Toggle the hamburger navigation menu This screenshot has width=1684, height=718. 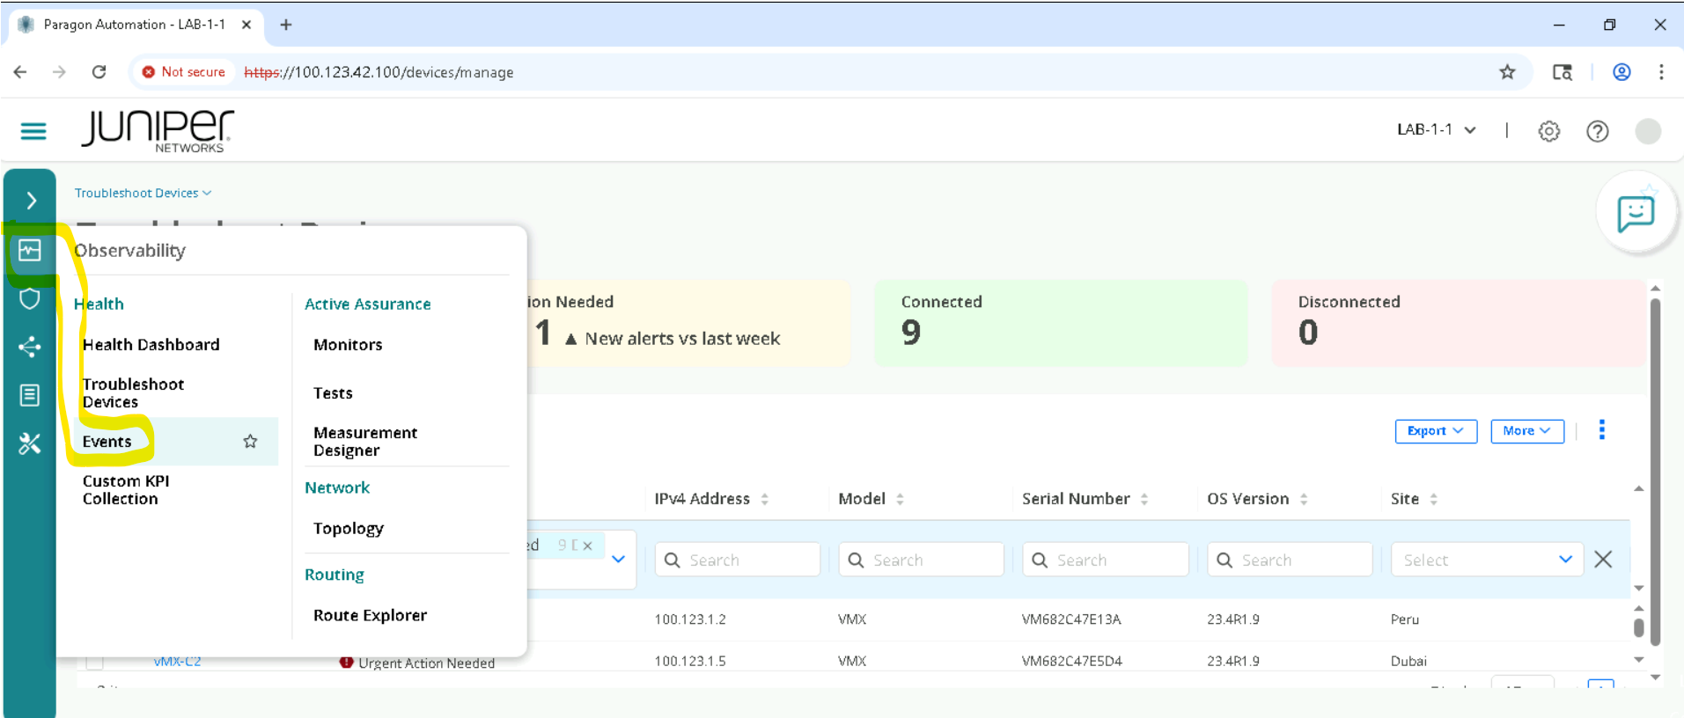coord(33,131)
